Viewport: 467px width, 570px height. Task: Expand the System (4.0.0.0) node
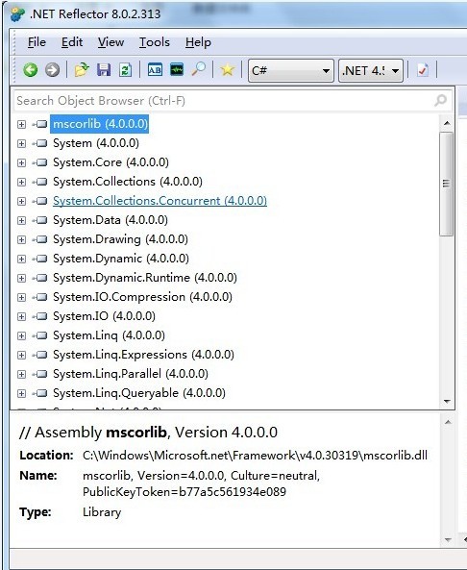(x=21, y=143)
